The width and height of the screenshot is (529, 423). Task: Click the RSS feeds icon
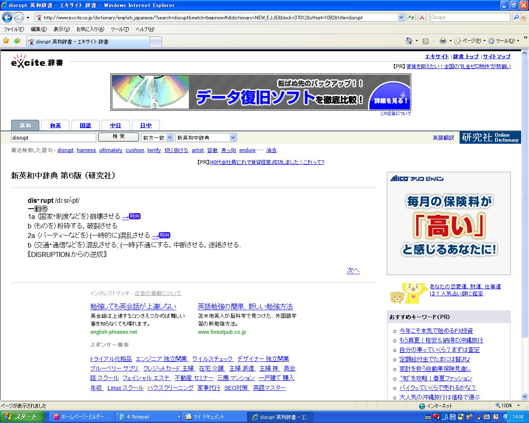click(x=426, y=41)
